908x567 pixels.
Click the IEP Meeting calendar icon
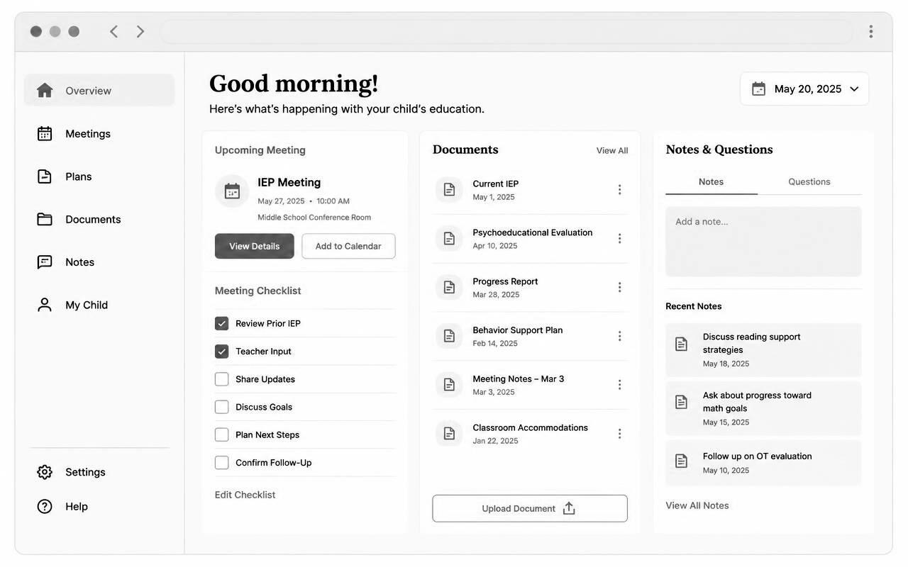232,191
